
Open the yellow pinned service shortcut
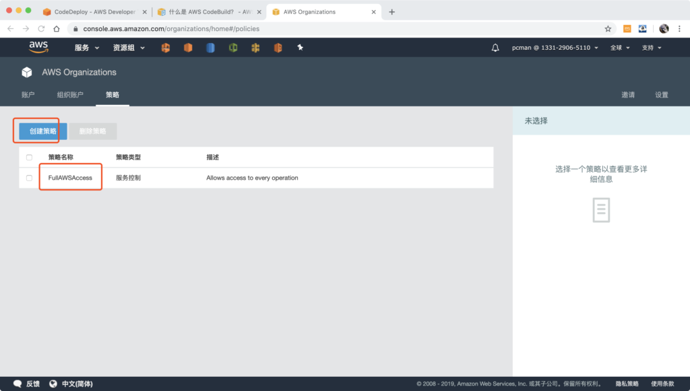[x=255, y=48]
